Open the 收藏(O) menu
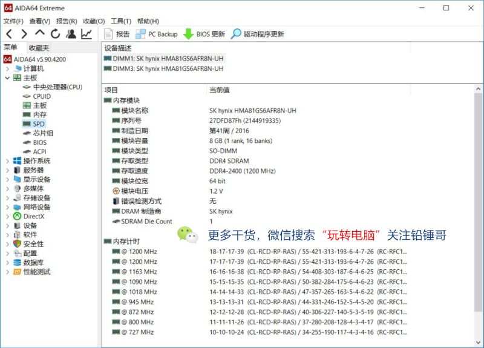 click(94, 21)
